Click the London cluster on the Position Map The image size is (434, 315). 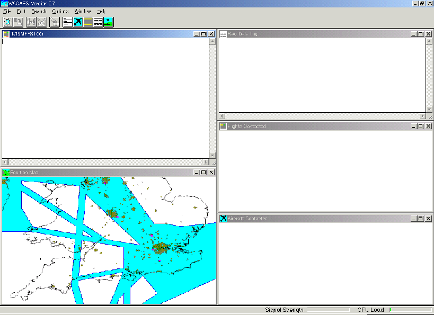tap(161, 248)
